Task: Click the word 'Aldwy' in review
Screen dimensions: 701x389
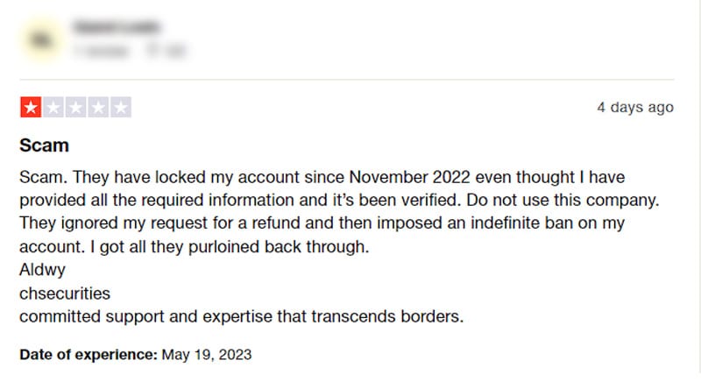Action: 42,270
